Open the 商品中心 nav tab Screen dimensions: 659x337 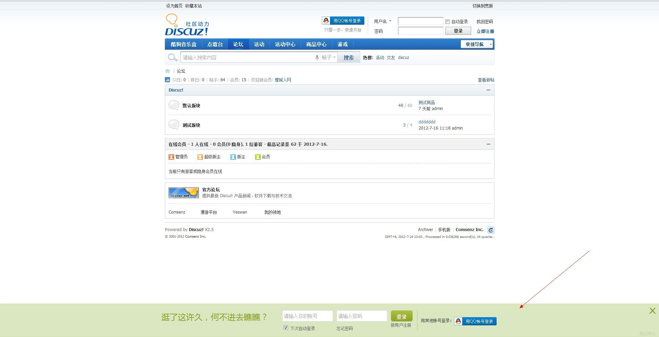point(317,44)
